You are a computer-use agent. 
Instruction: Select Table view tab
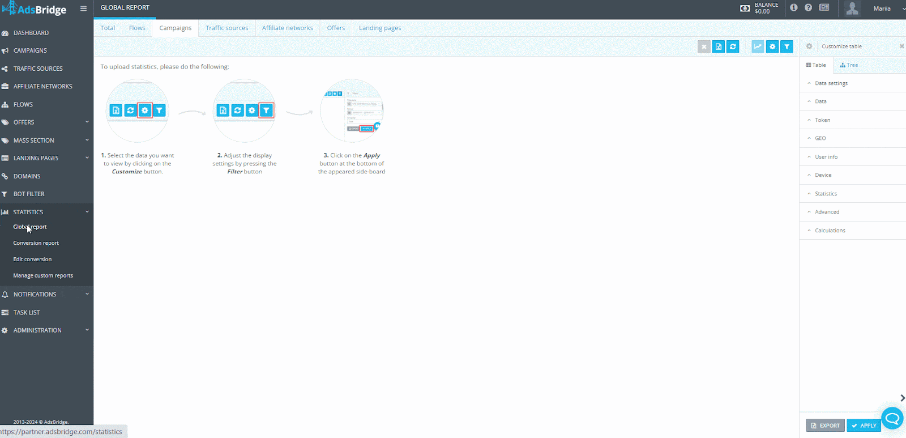[816, 65]
